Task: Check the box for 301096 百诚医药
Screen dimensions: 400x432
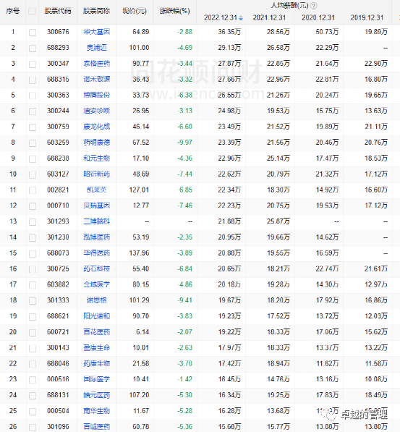Action: tap(33, 428)
